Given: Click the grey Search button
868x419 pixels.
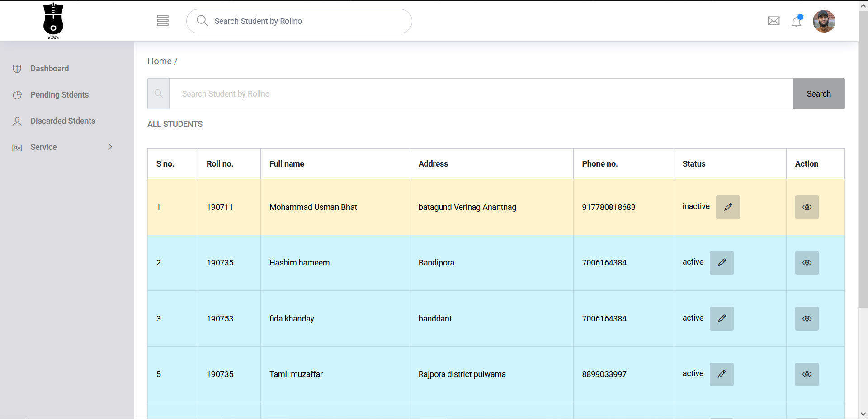Looking at the screenshot, I should [819, 93].
